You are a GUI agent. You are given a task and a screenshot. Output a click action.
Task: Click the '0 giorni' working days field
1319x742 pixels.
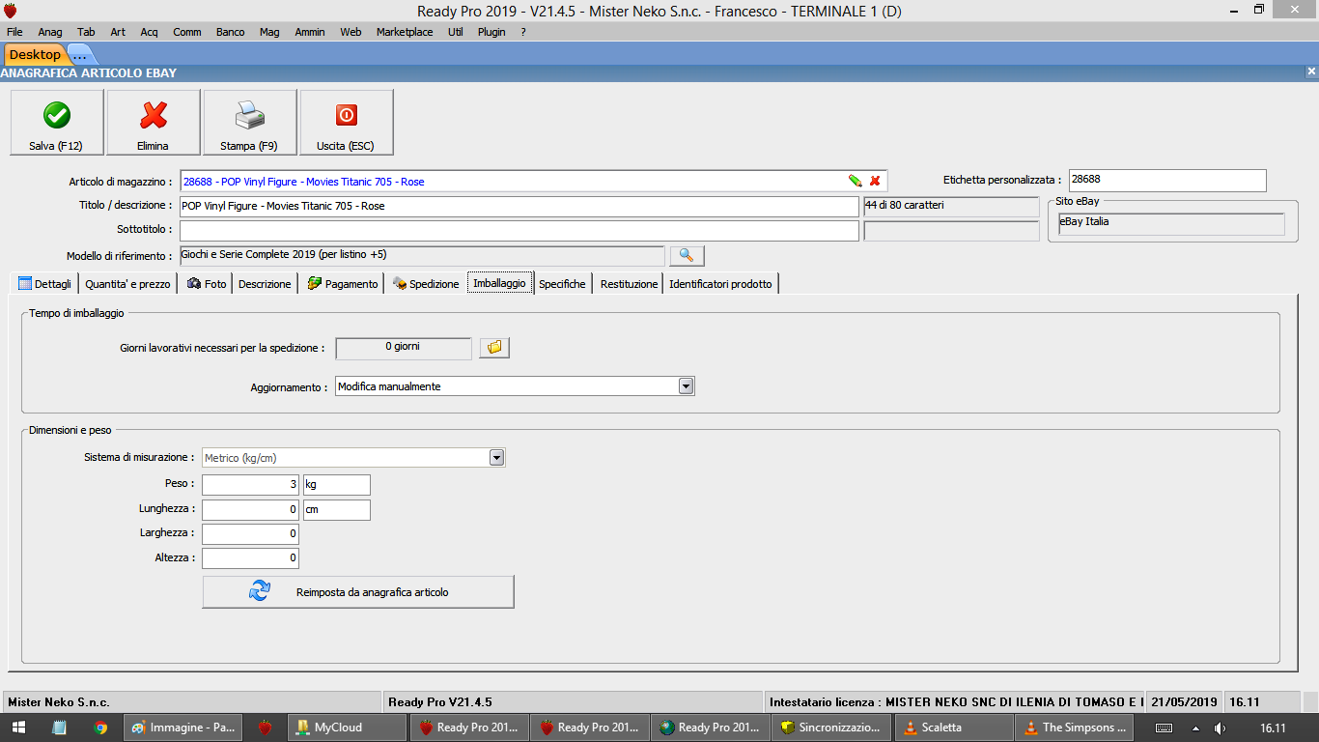pos(404,348)
